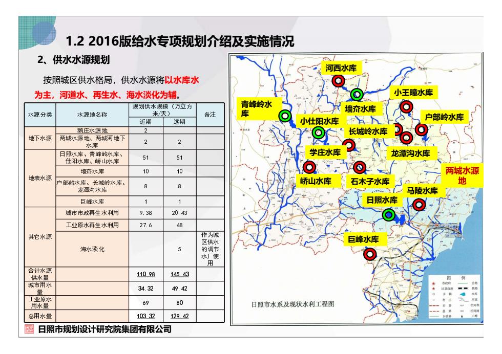Select the 学庄水库 yellow map label

pyautogui.click(x=325, y=152)
